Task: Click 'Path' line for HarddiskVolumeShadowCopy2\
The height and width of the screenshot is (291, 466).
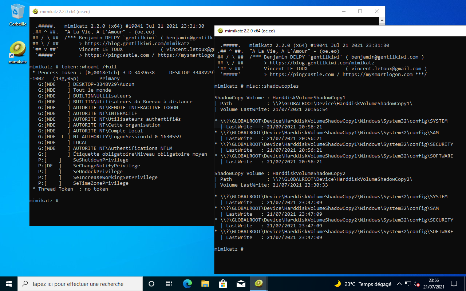Action: [x=313, y=179]
